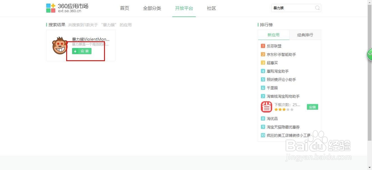Open ranking item 千里眼

(272, 88)
